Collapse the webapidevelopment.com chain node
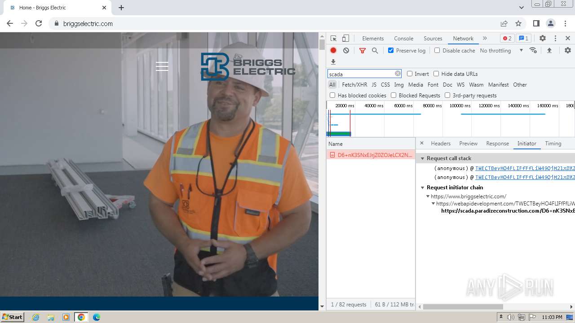 (433, 204)
